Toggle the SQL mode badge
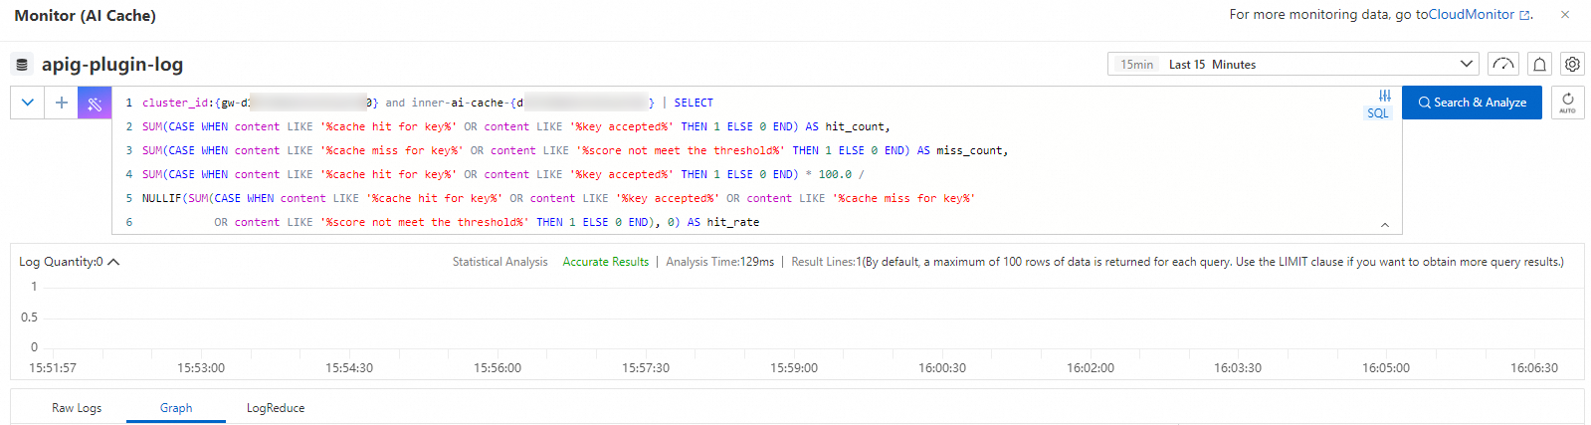The image size is (1591, 425). [1377, 113]
